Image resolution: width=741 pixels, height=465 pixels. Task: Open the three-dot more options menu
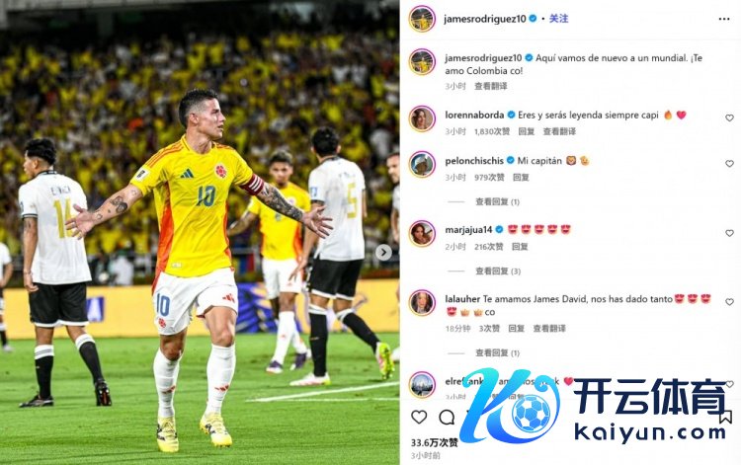click(x=723, y=19)
